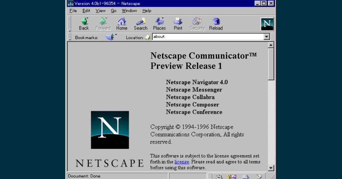Image resolution: width=342 pixels, height=179 pixels.
Task: Click the 'Copyright © 1994-1996 Netscape' text
Action: 192,127
